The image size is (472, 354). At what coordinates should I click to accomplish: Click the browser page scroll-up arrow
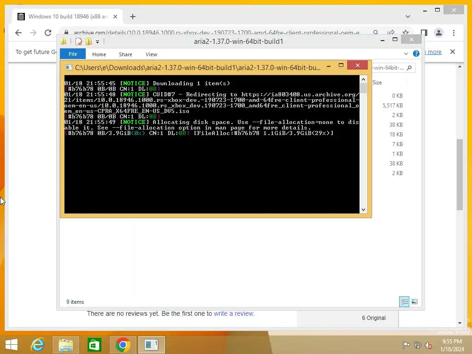[460, 66]
